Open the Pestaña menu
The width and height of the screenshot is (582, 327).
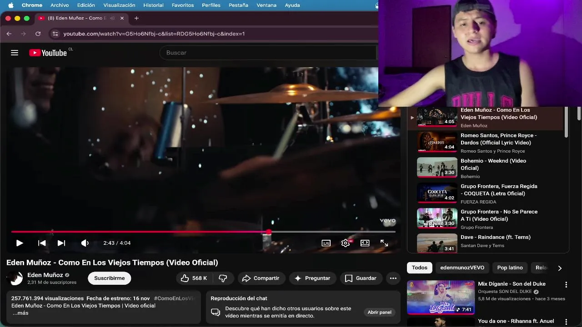[238, 5]
